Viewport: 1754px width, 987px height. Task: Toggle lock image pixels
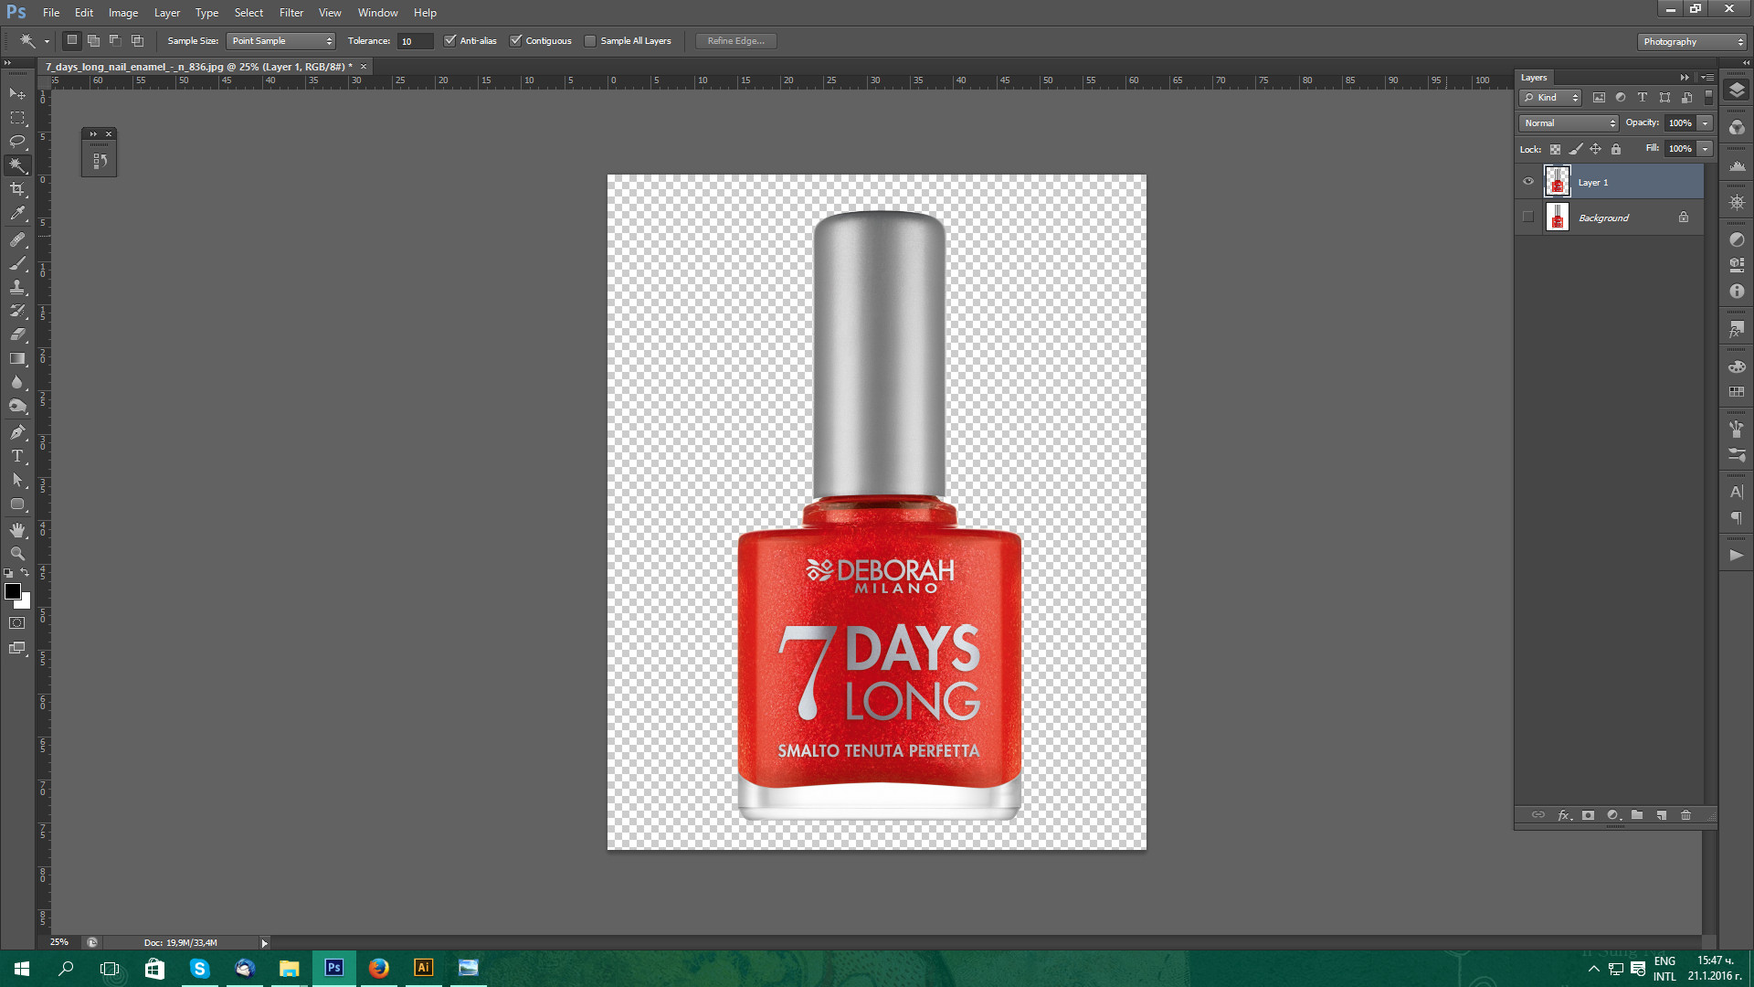pos(1575,149)
